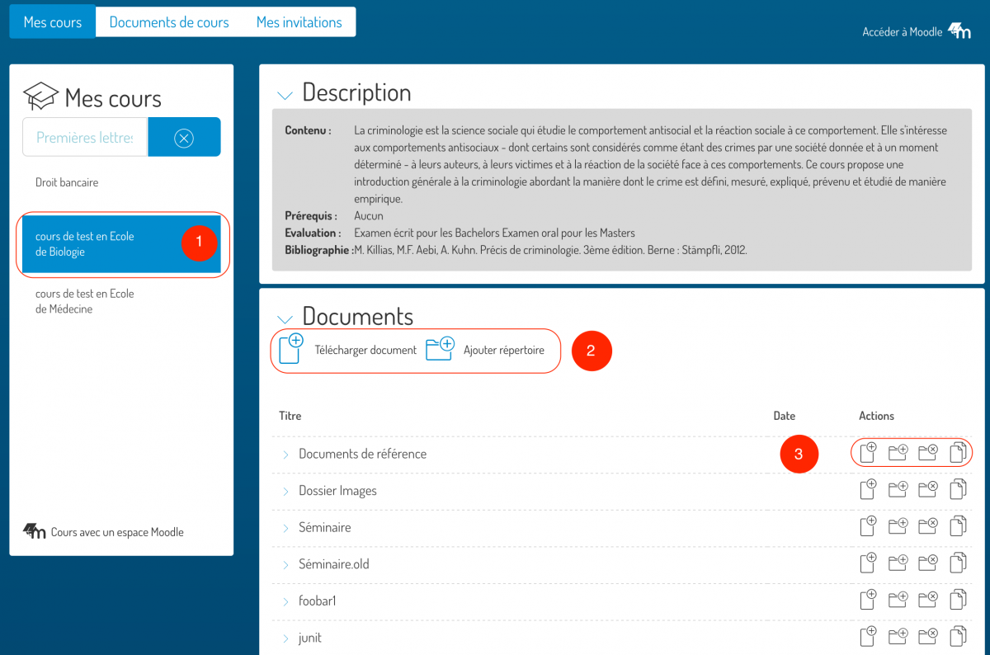
Task: Click the delete folder icon for junit
Action: (x=928, y=636)
